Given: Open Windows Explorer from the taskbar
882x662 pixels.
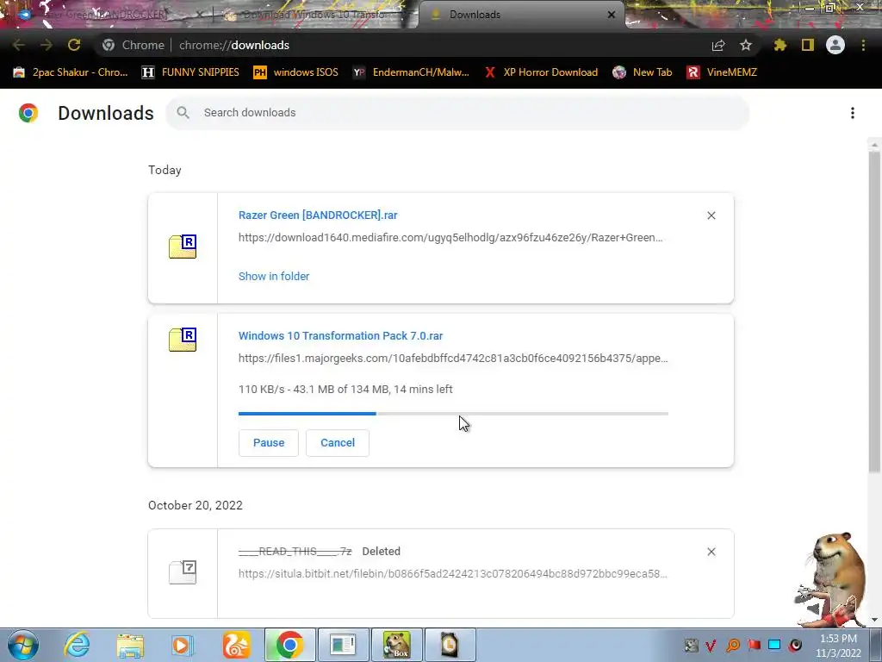Looking at the screenshot, I should click(x=130, y=645).
